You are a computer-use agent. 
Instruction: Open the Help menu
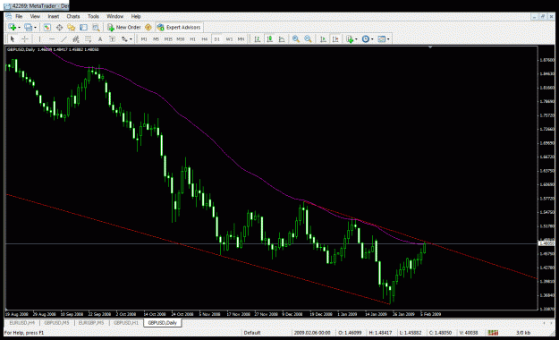tap(136, 16)
